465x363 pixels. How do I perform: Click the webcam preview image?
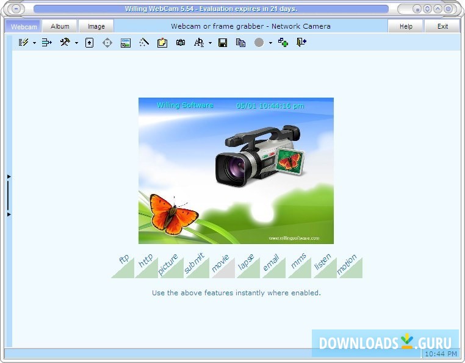tap(236, 171)
